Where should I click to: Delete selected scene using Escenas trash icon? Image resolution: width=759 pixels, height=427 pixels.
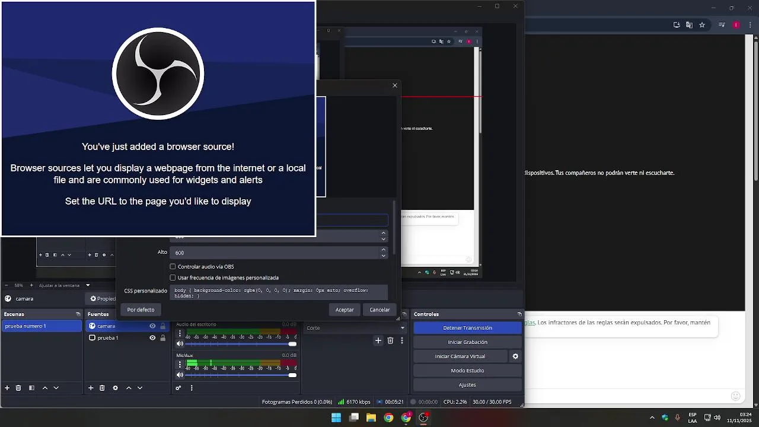18,388
